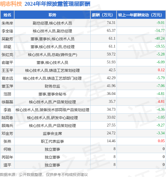
Task: Click the 较上一年薪酬变动（万元） header
Action: tap(141, 15)
